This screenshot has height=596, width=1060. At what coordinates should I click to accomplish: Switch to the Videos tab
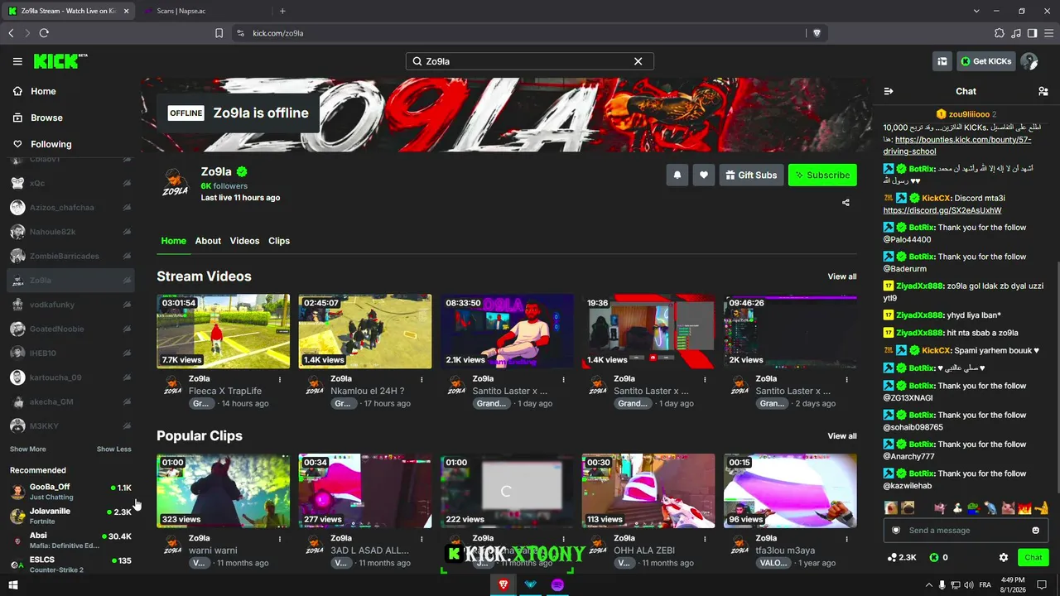(x=244, y=241)
